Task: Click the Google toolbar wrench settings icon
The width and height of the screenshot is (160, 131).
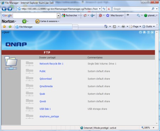Action: (138, 15)
